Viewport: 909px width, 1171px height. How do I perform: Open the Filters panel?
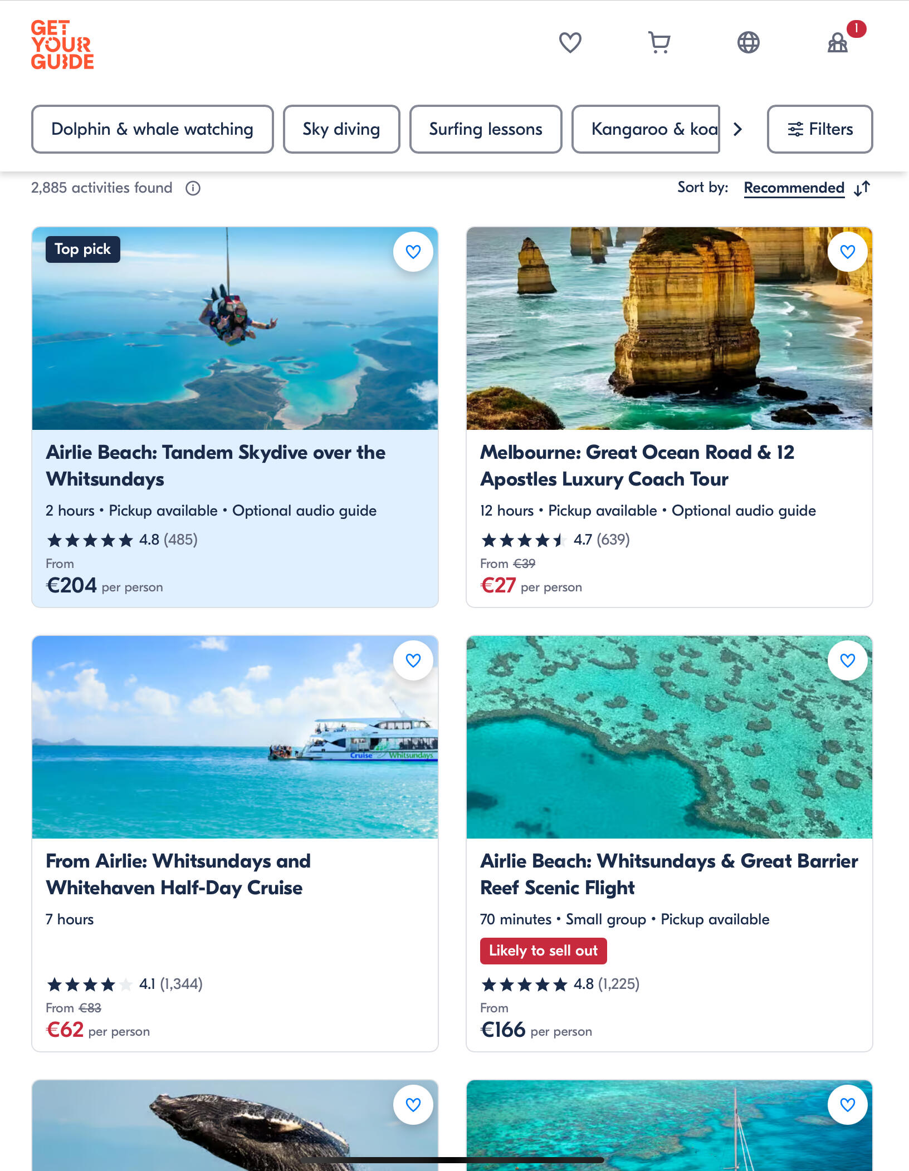[819, 129]
